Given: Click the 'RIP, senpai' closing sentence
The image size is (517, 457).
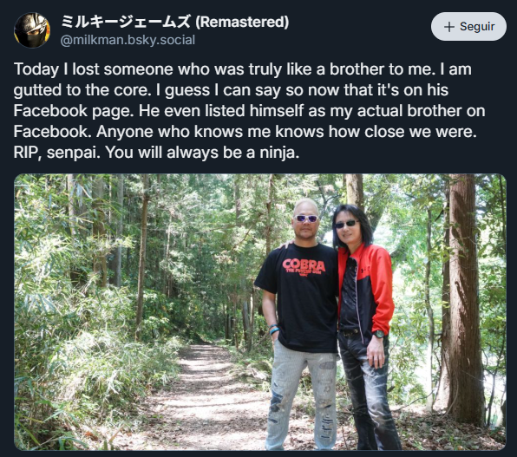Looking at the screenshot, I should point(157,153).
